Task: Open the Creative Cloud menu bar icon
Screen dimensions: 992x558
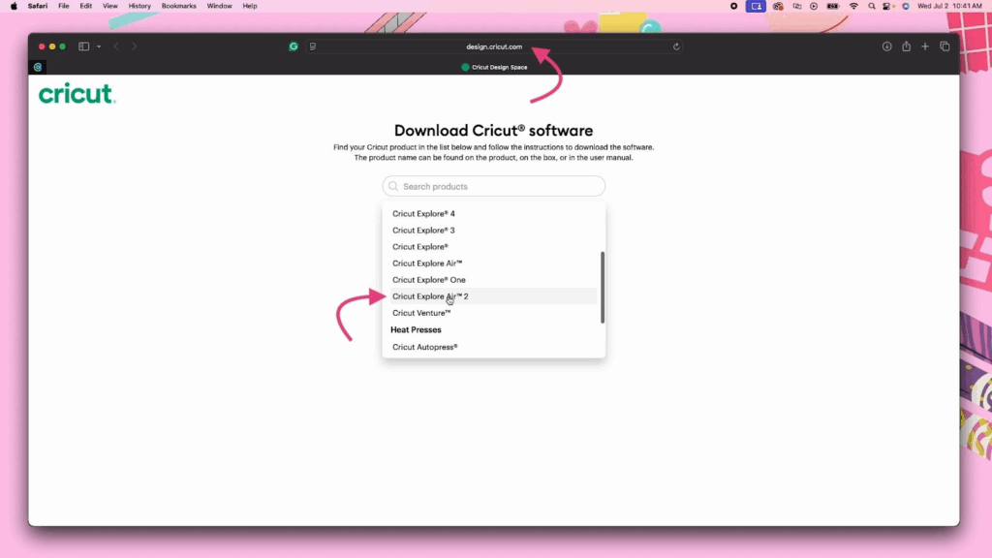Action: [778, 7]
